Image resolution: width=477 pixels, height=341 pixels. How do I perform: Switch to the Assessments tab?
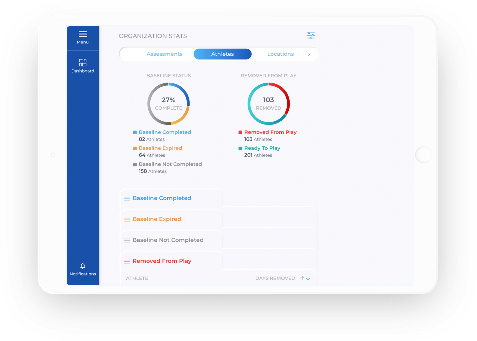tap(164, 54)
